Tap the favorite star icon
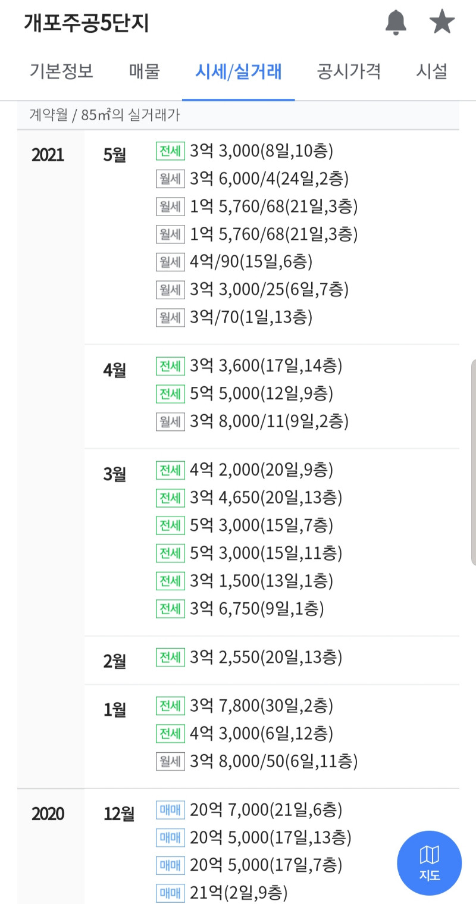This screenshot has height=904, width=476. click(x=442, y=23)
